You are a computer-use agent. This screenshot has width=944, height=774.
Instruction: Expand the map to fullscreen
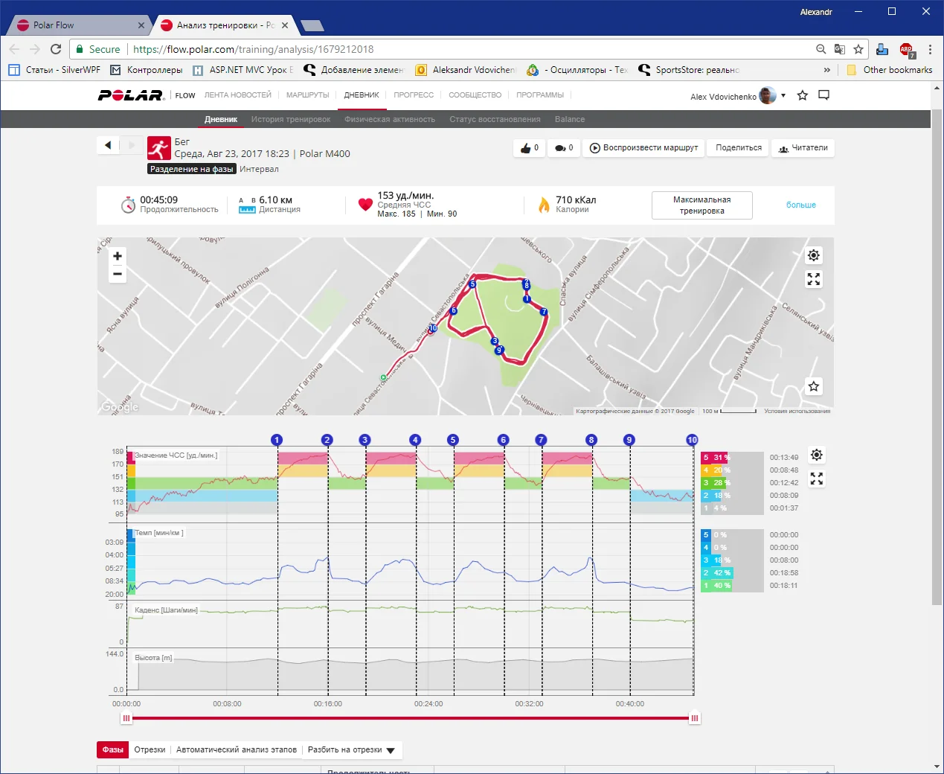click(x=814, y=279)
